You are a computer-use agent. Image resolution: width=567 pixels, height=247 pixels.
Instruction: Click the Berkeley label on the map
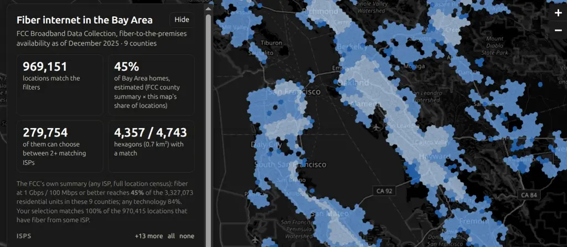(x=353, y=47)
